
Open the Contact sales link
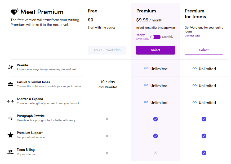click(189, 36)
